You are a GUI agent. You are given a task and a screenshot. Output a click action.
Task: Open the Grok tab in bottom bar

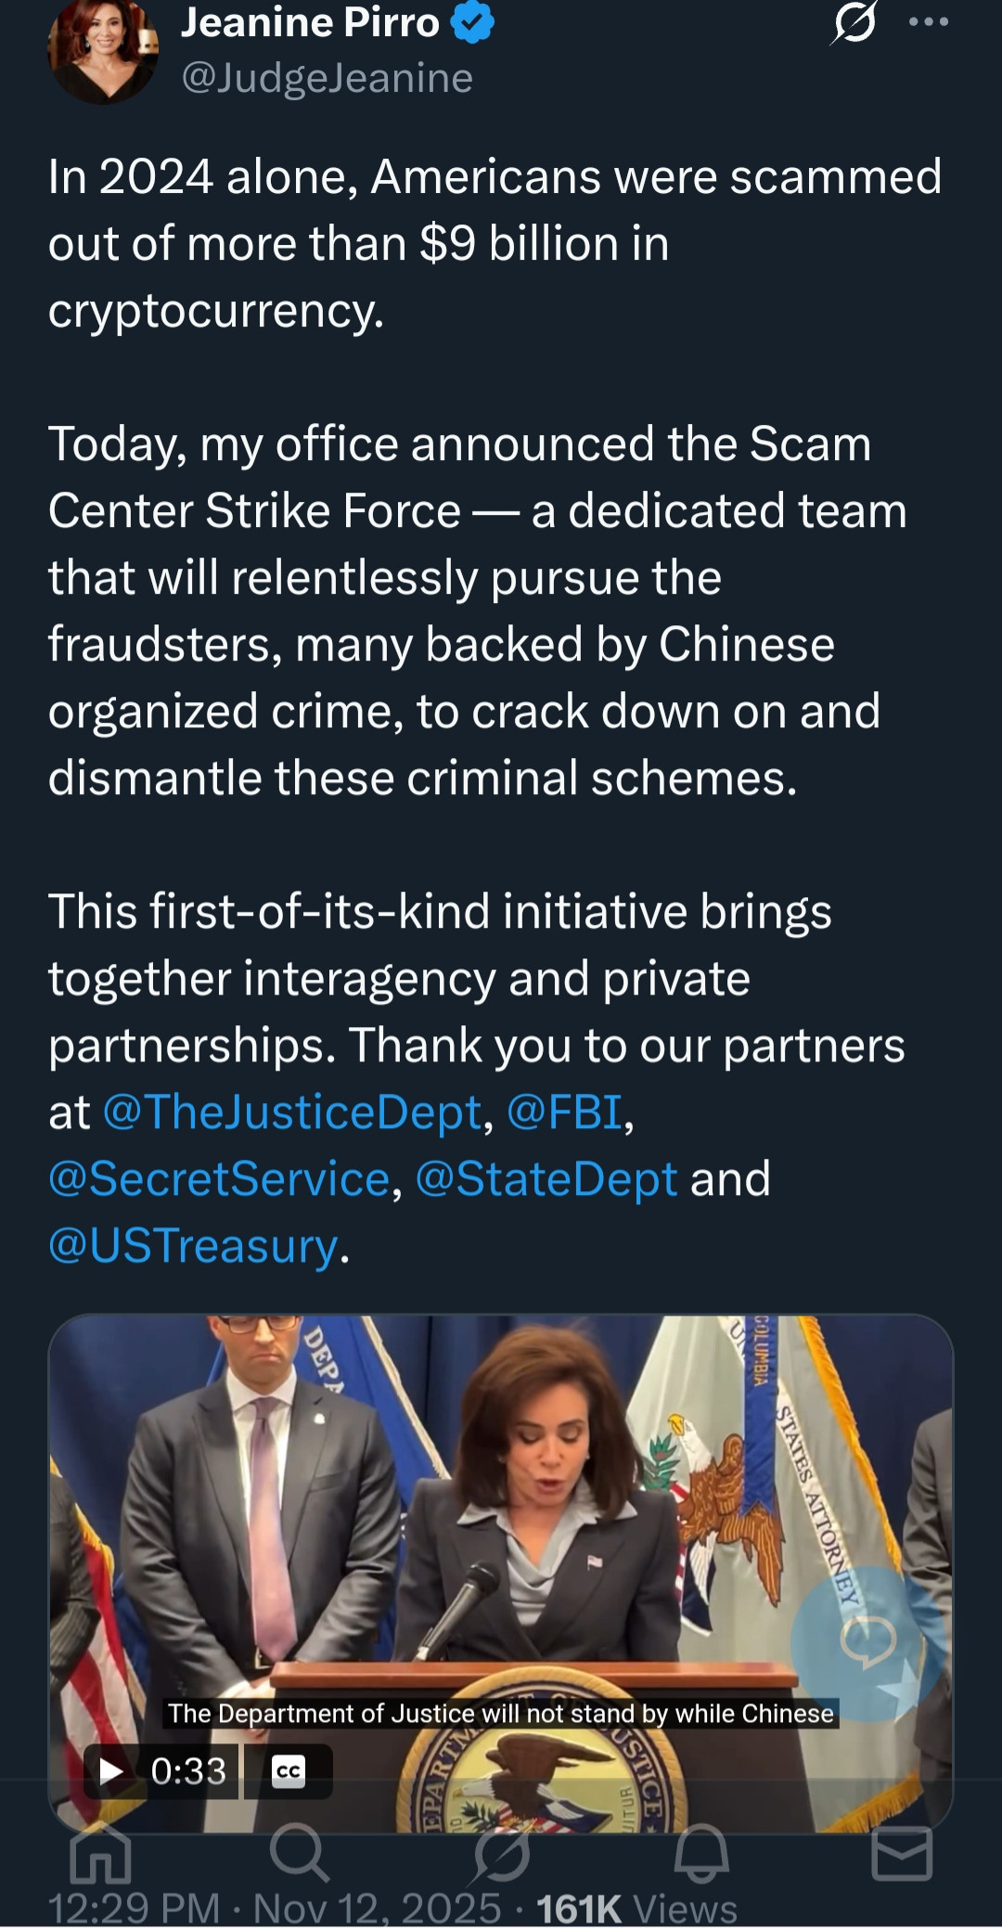(x=501, y=1853)
